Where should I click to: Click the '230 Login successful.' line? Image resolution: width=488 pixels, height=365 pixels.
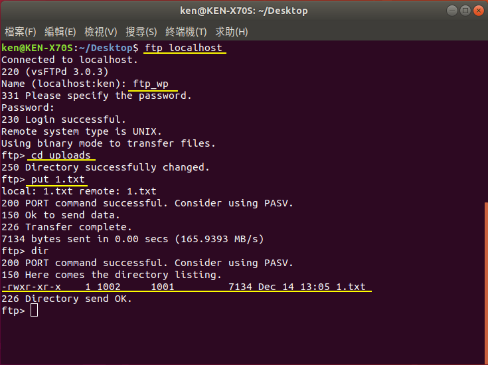point(64,119)
